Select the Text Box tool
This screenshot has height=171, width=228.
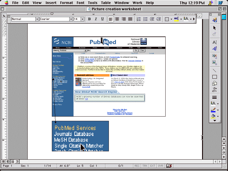click(215, 42)
